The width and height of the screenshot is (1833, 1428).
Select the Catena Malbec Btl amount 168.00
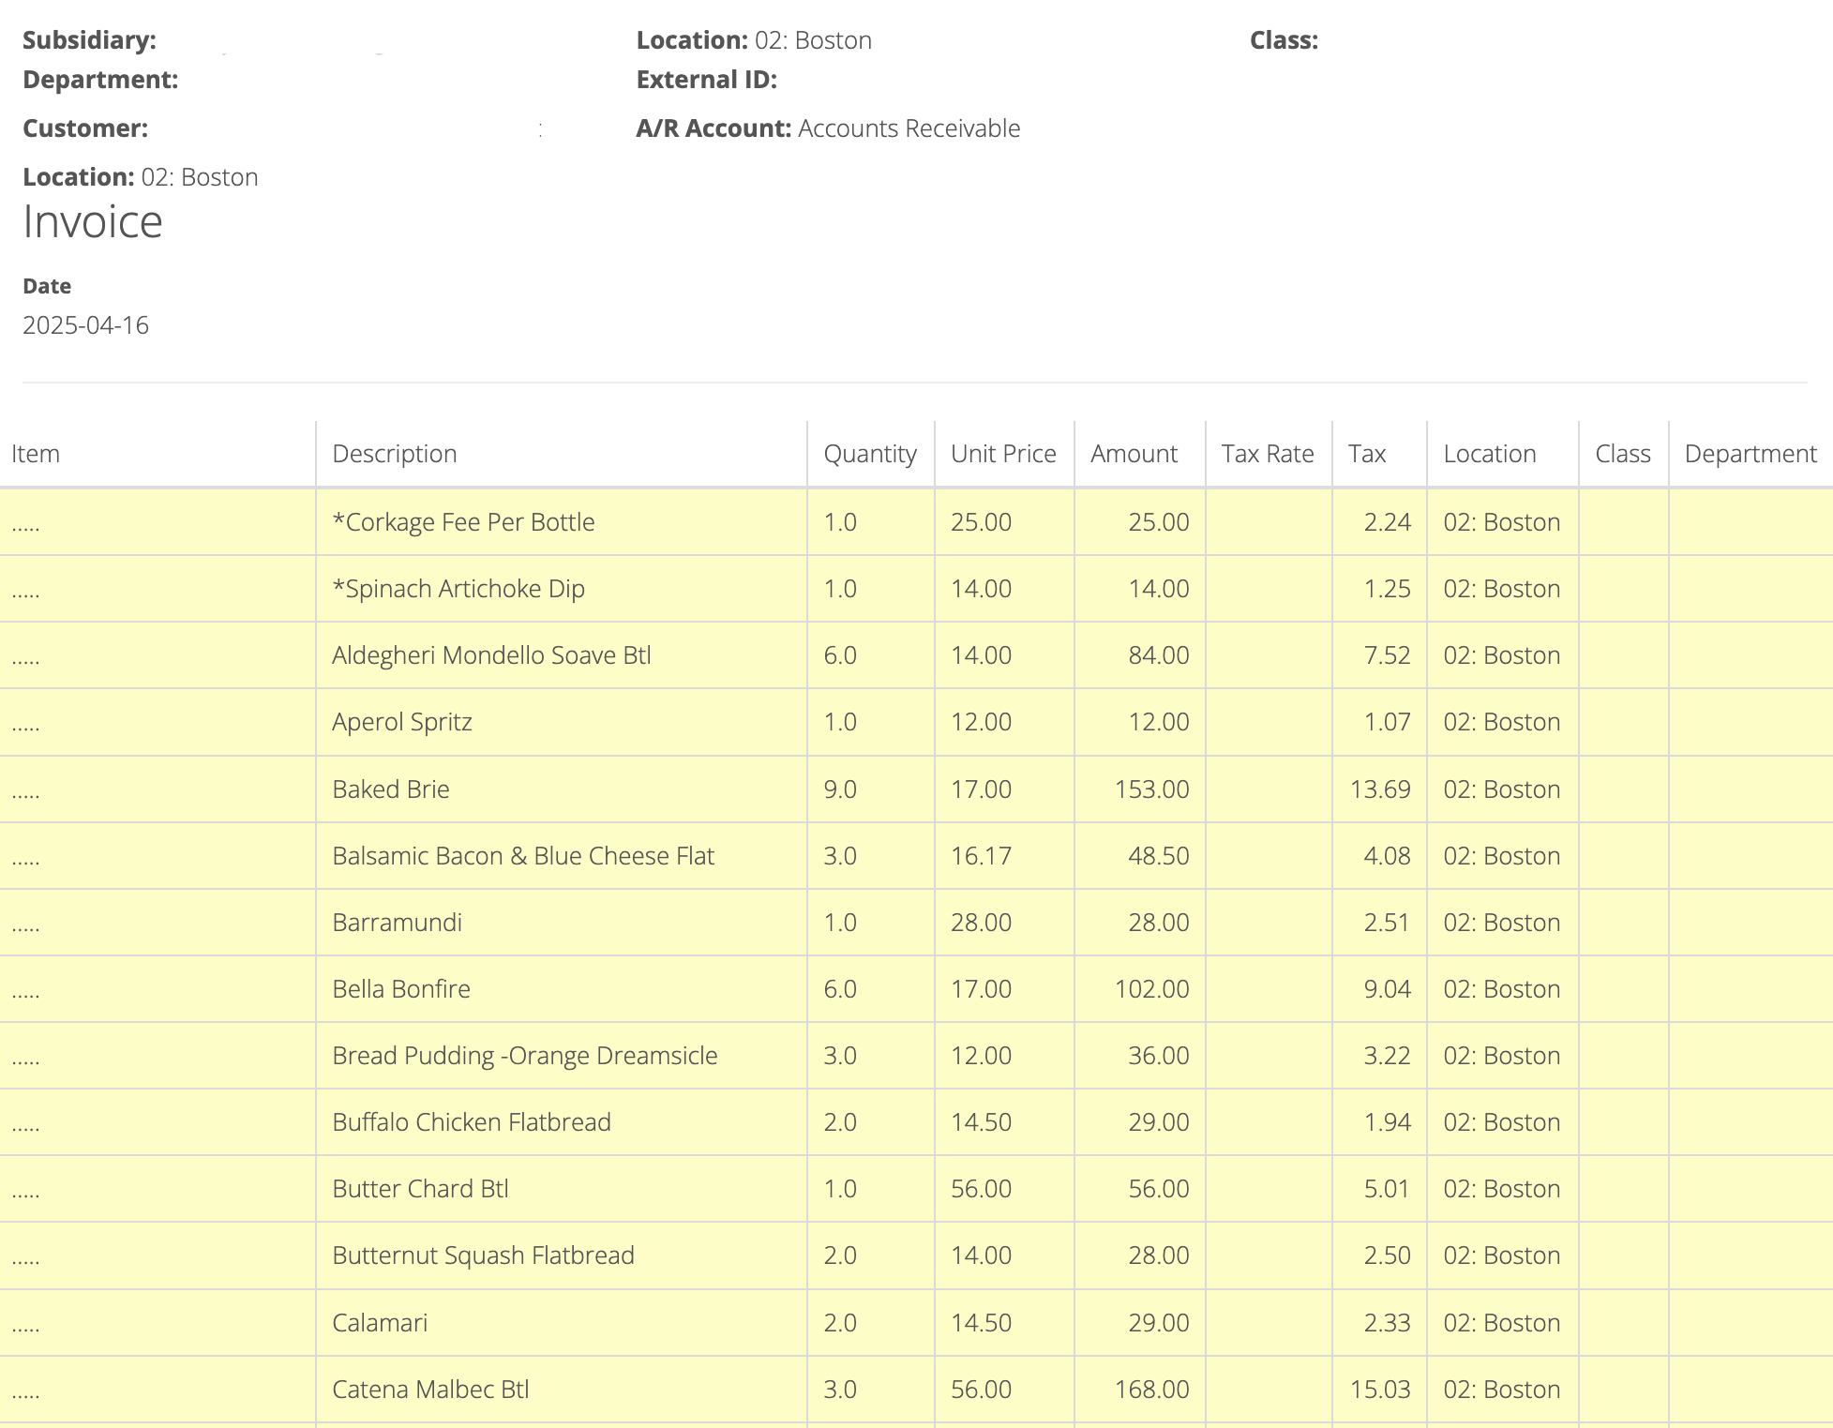pos(1151,1390)
